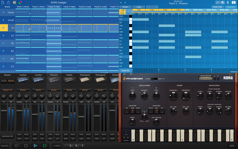Open the Function menu

(5, 146)
